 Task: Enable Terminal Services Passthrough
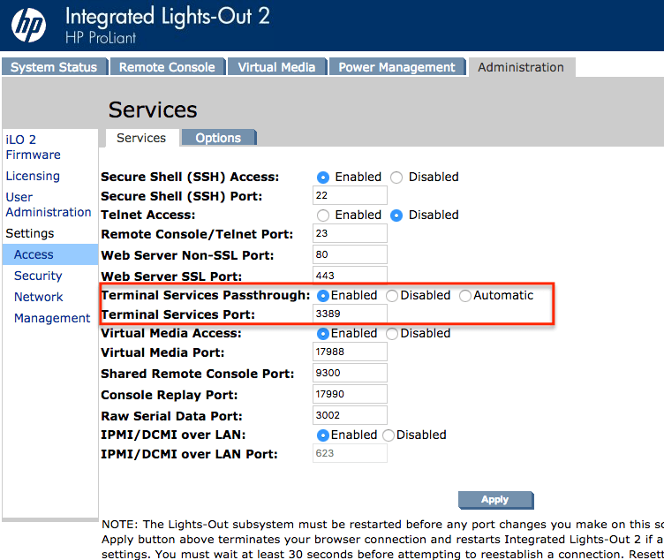(322, 296)
